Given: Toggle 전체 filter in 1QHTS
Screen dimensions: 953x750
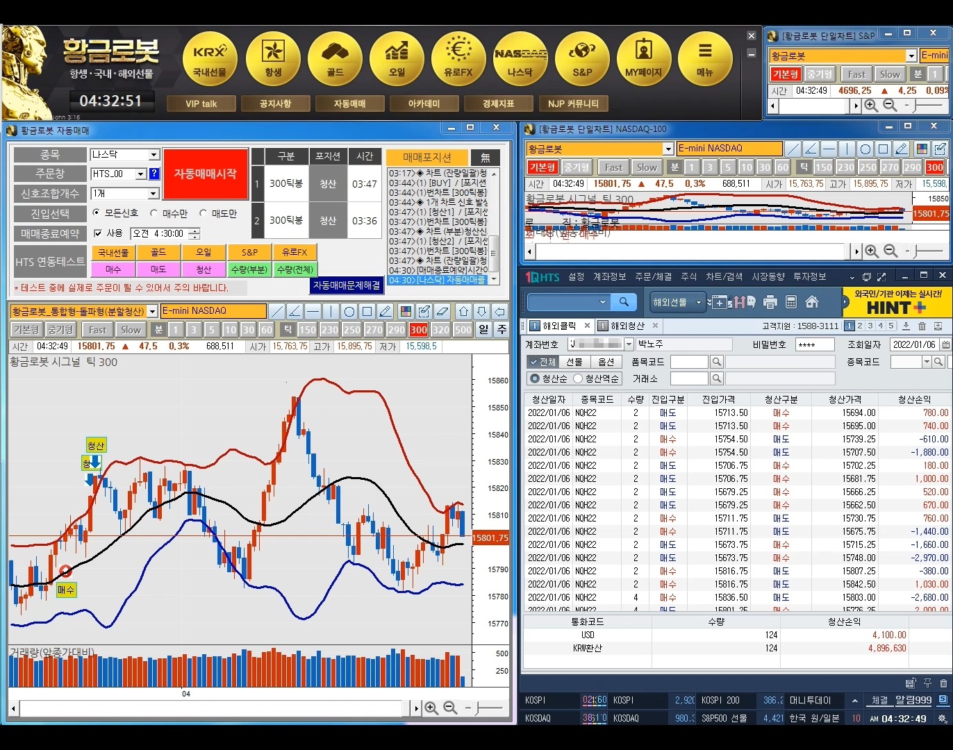Looking at the screenshot, I should 542,362.
